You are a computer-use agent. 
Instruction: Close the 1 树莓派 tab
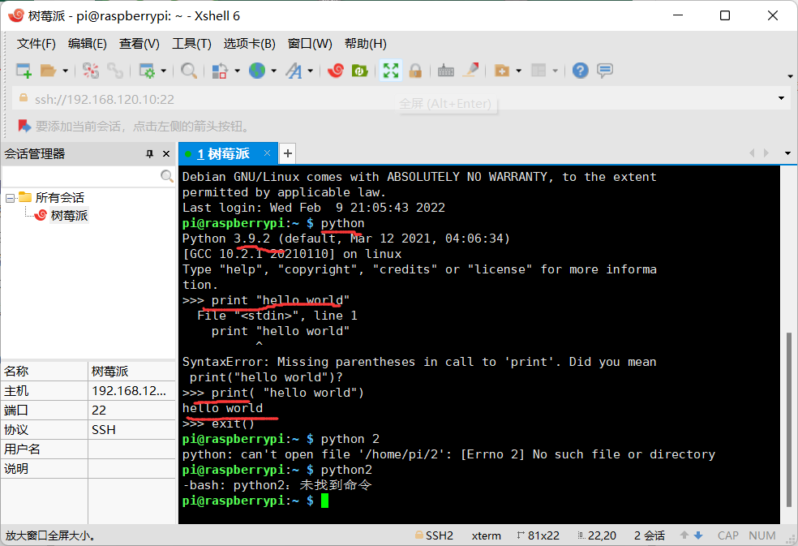[267, 153]
